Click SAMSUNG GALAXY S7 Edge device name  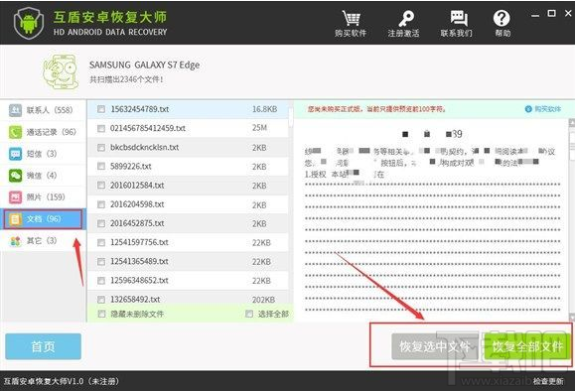coord(144,65)
